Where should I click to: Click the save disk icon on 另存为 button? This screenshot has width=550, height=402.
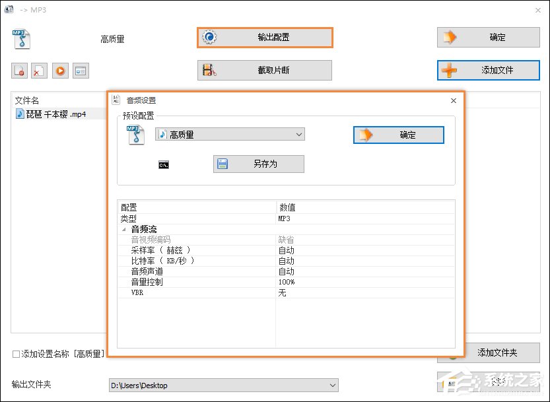(224, 163)
